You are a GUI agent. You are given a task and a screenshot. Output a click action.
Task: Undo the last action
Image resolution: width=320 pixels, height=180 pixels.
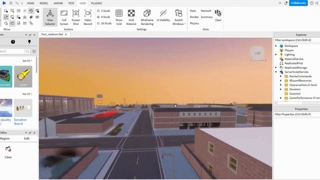(x=17, y=3)
